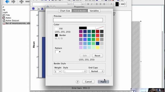
Task: Click the blue bar in the chart
Action: (44, 57)
